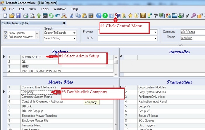Toggle the Allow update checkbox
The width and height of the screenshot is (205, 130).
click(6, 33)
